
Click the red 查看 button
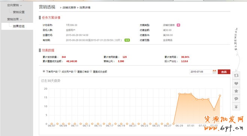224,72
